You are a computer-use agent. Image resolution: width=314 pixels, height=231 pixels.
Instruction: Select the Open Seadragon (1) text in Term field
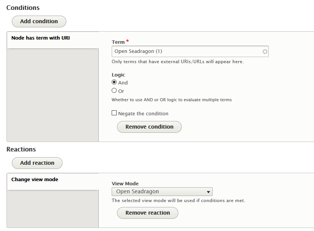137,51
